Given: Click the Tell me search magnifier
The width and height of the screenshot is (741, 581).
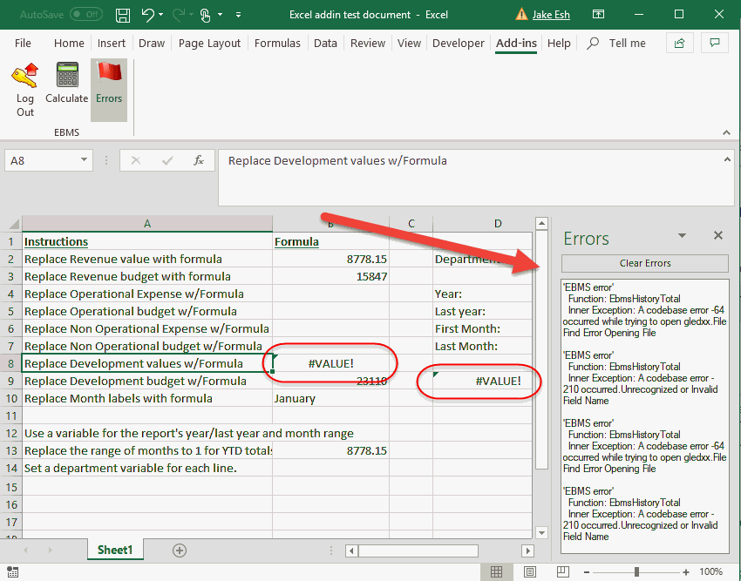Looking at the screenshot, I should [593, 44].
